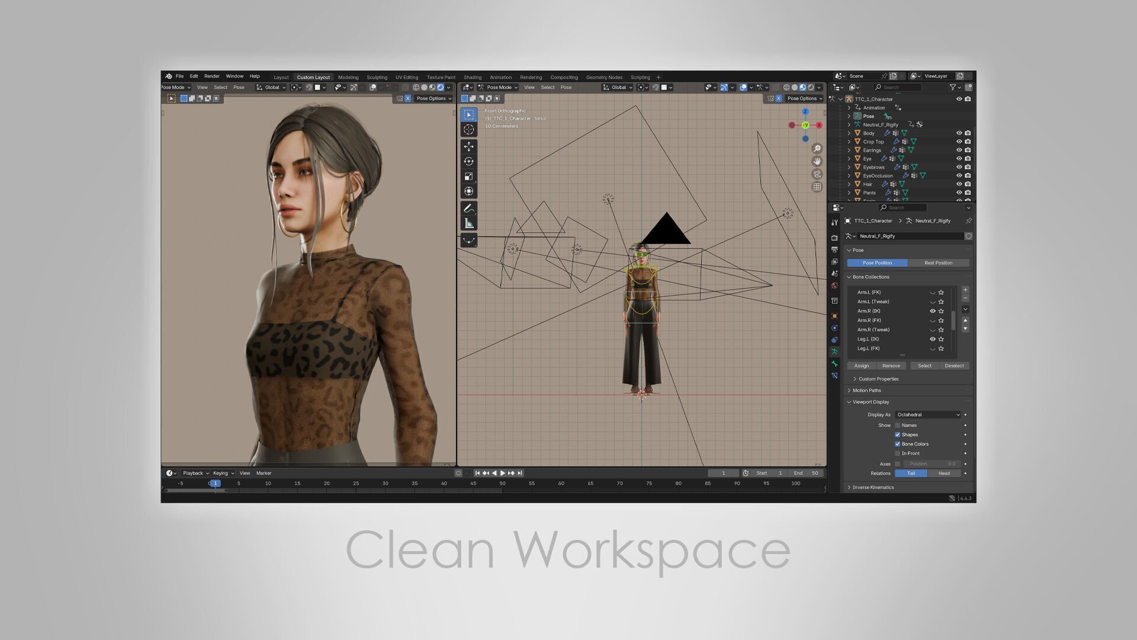This screenshot has height=640, width=1137.
Task: Open the Global transform orientation dropdown right
Action: click(x=618, y=88)
